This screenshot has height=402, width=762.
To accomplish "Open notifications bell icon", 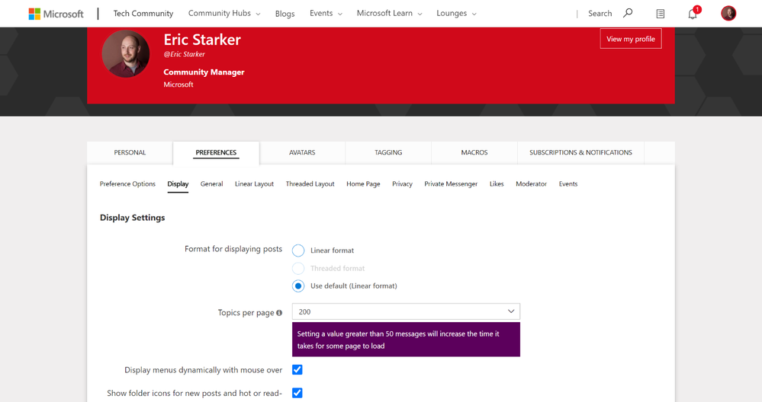I will (x=693, y=14).
